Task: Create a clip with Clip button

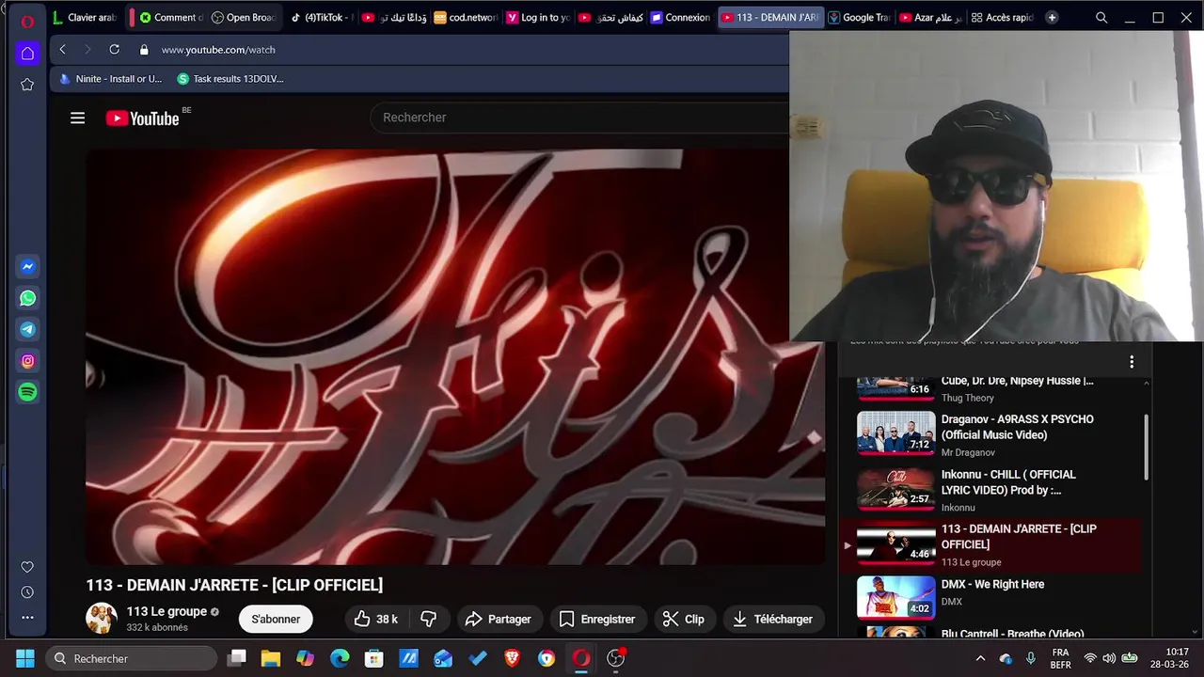Action: click(684, 619)
